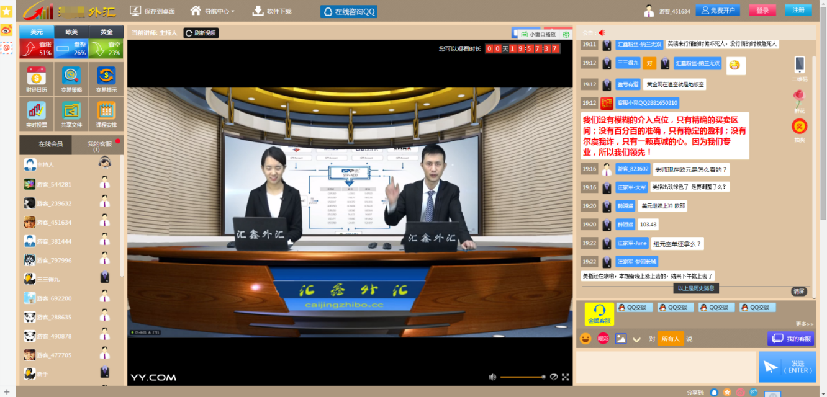Expand the 导航中心 navigation center dropdown
Screen dimensions: 827x397
(x=212, y=11)
